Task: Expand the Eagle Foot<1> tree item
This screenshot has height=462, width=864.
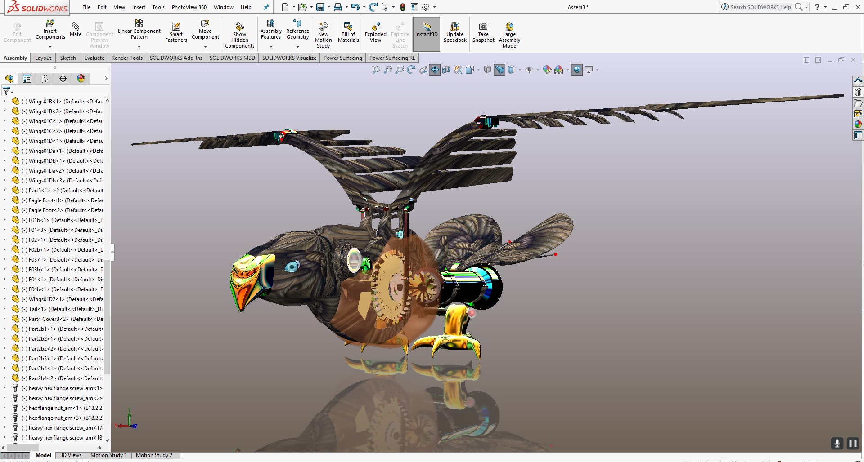Action: tap(4, 200)
